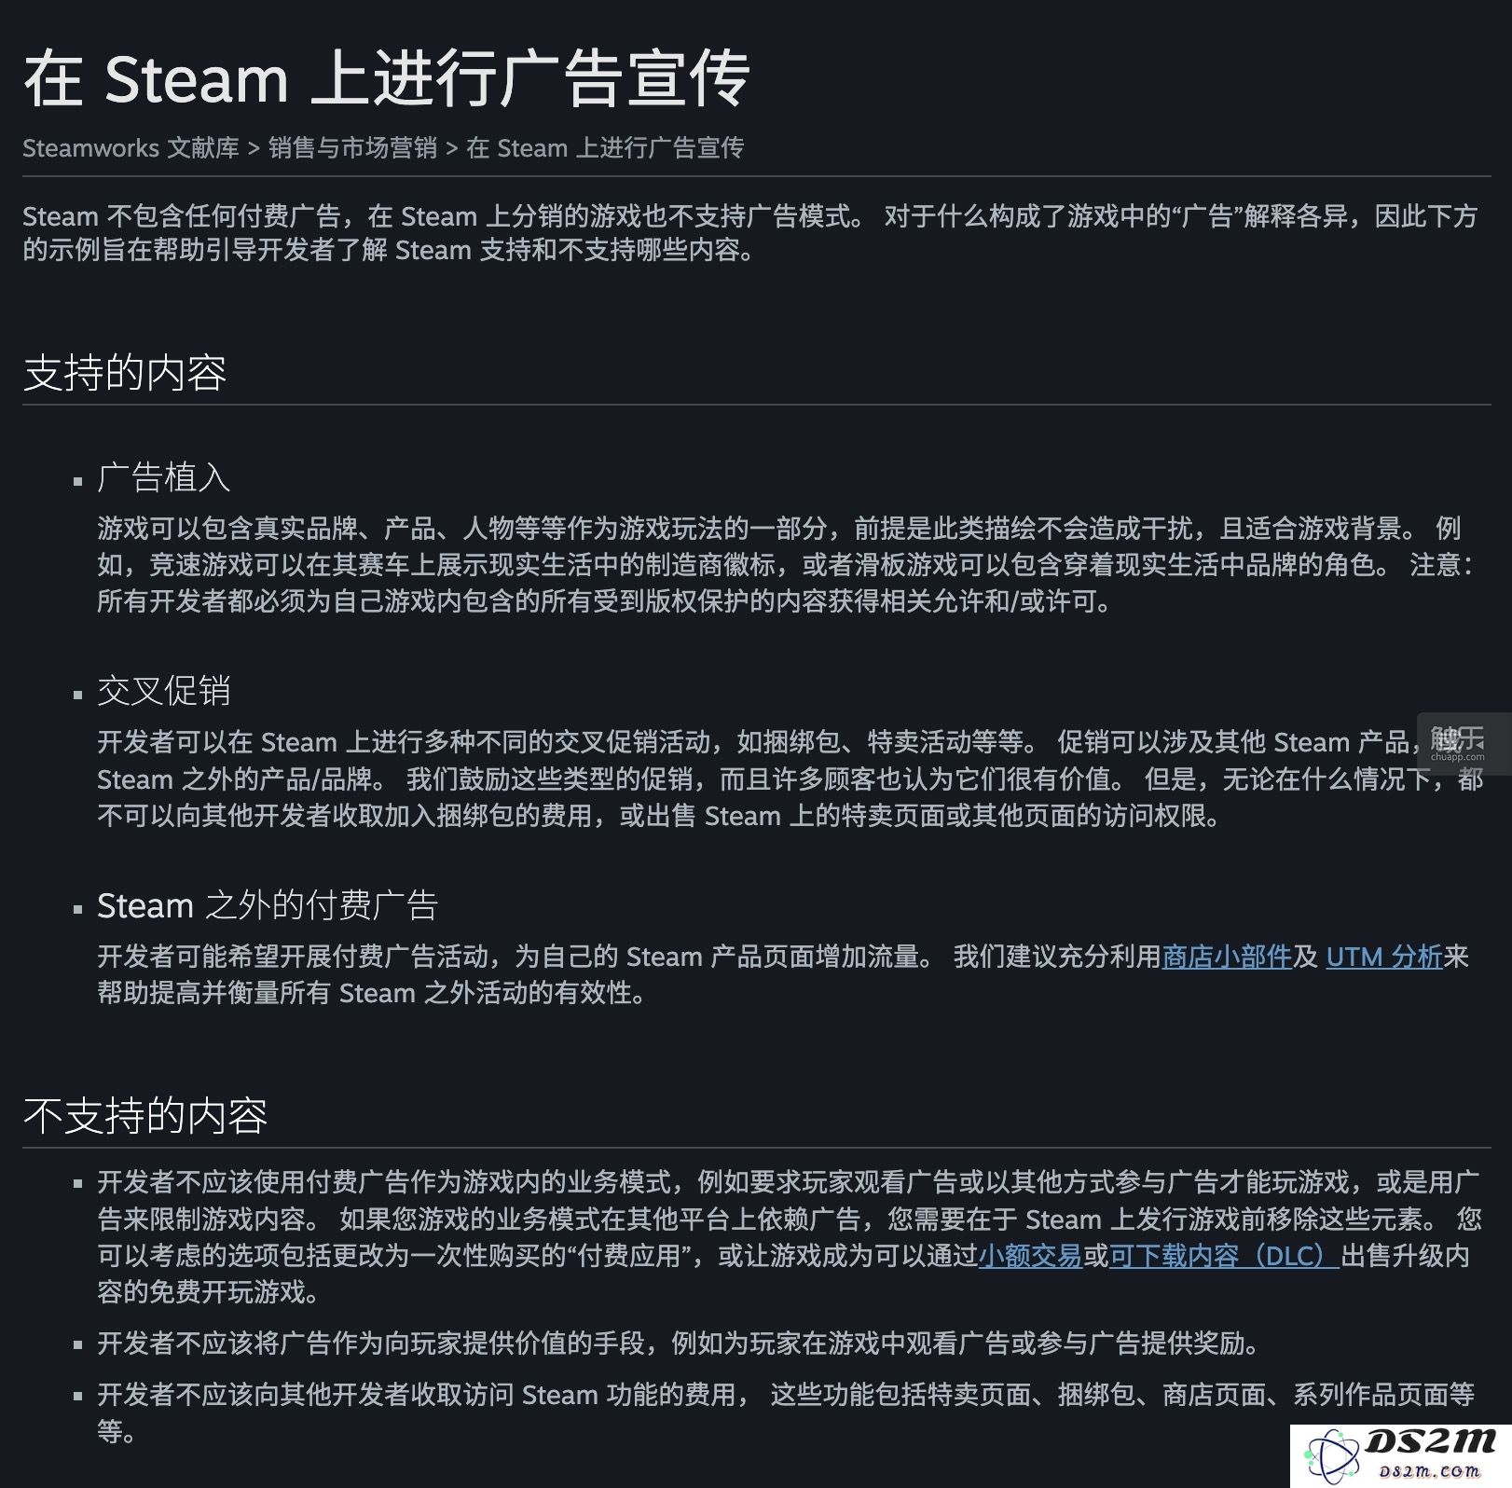Click the DS2M atom logo icon
1512x1488 pixels.
coord(1331,1457)
